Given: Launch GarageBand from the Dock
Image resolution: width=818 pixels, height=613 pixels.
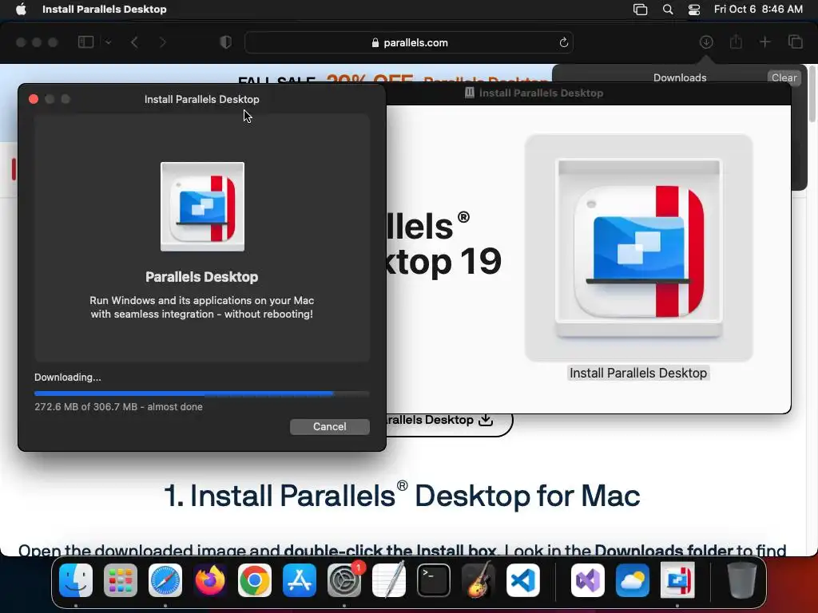Looking at the screenshot, I should 478,580.
